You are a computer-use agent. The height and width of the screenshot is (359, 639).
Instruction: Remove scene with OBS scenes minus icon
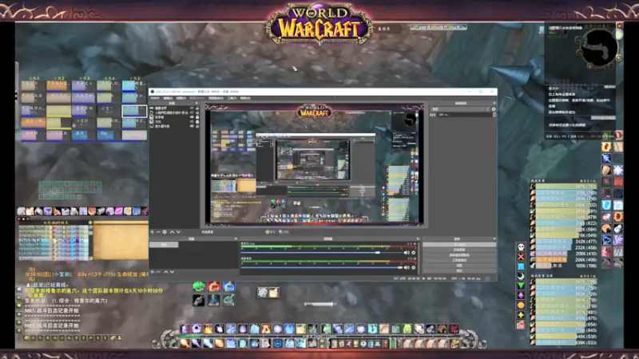pyautogui.click(x=158, y=272)
